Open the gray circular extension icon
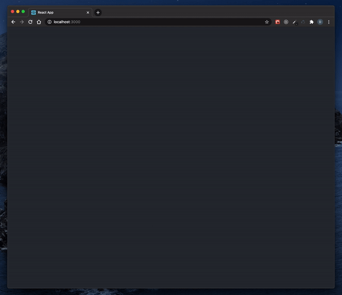The height and width of the screenshot is (295, 342). click(x=286, y=22)
